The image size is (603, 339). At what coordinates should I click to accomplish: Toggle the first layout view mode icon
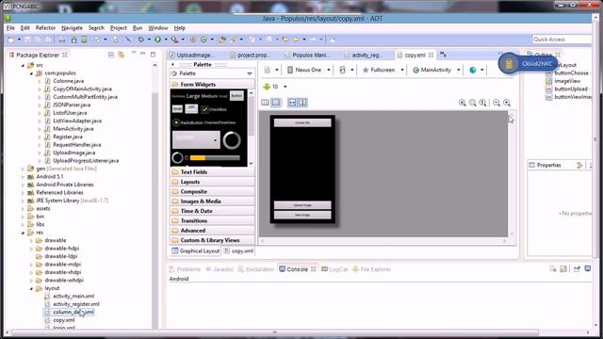click(x=265, y=103)
